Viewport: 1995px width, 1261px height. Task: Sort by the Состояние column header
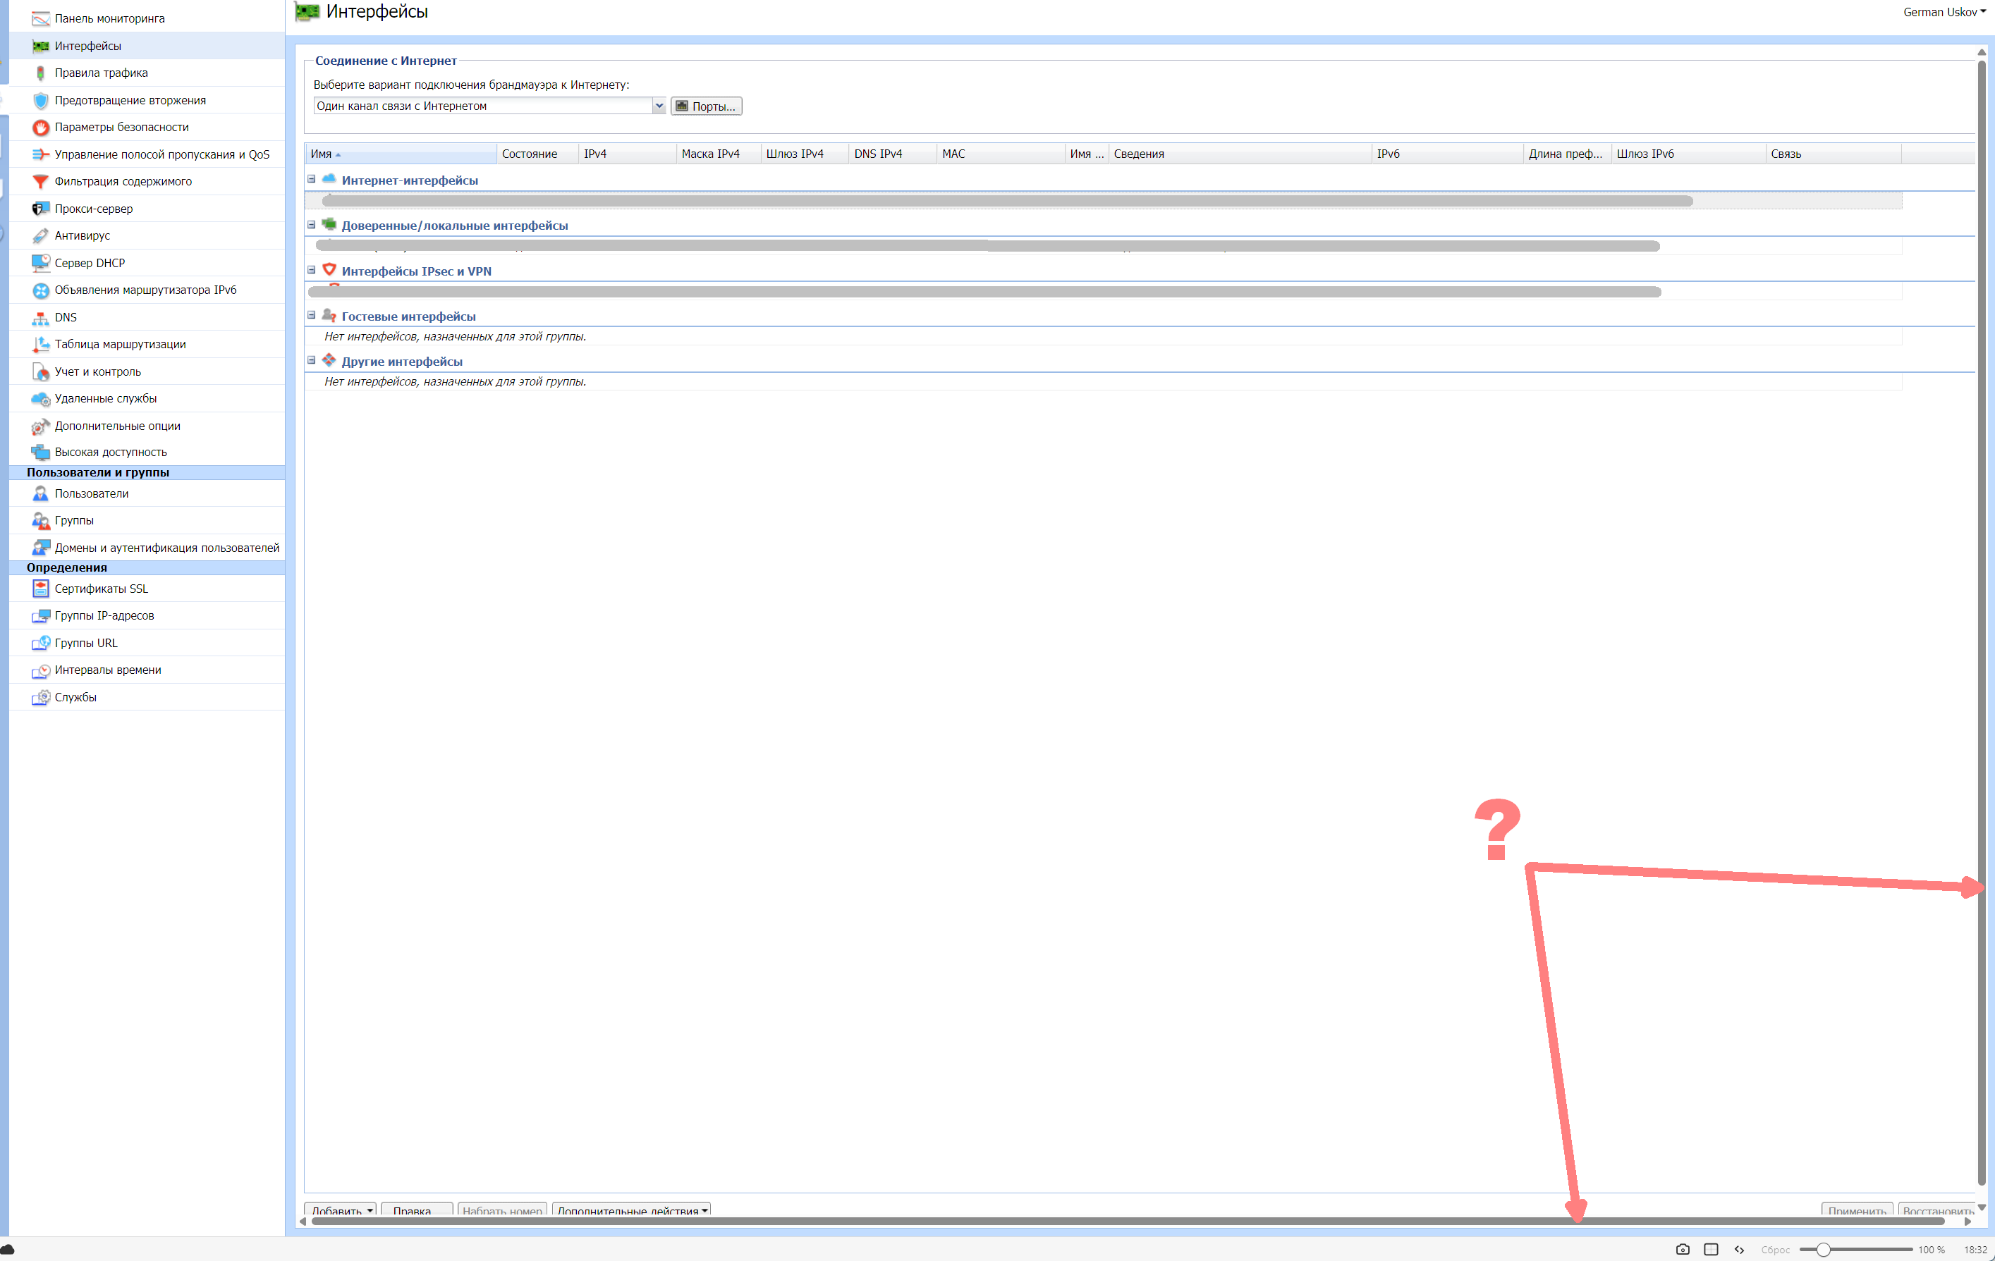pos(530,154)
